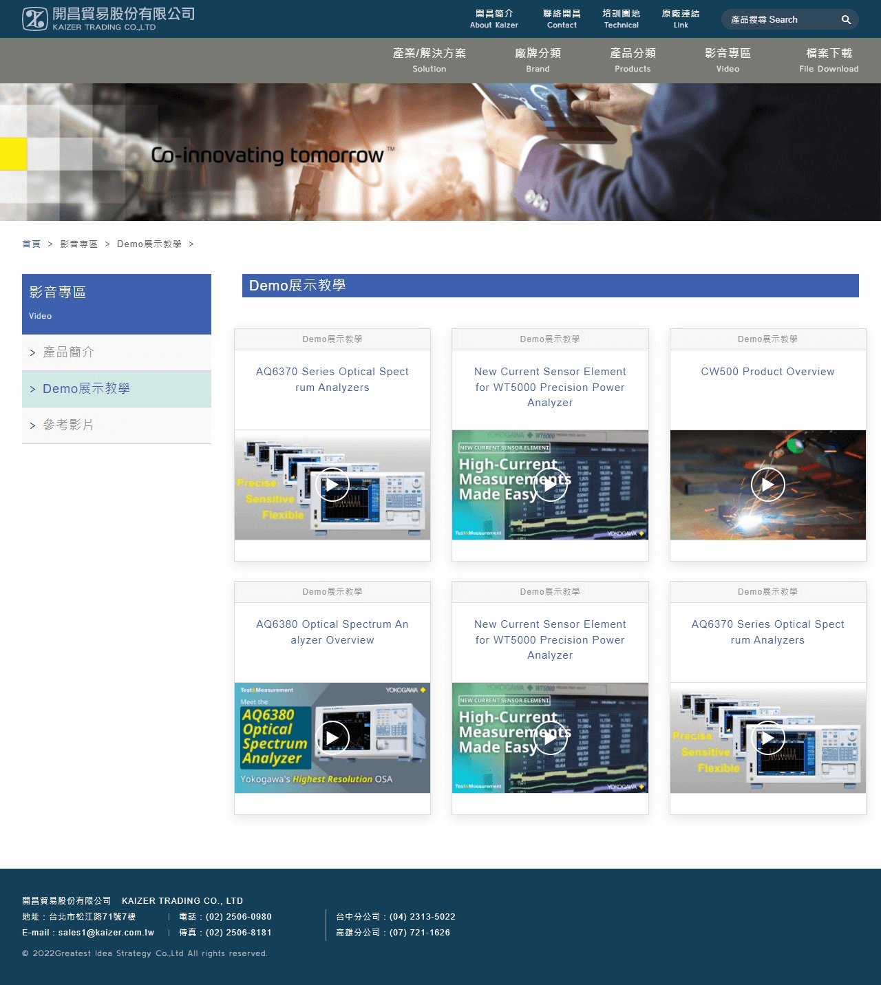Click the Co-innovating tomorrow hero banner
The width and height of the screenshot is (881, 985).
pyautogui.click(x=440, y=152)
